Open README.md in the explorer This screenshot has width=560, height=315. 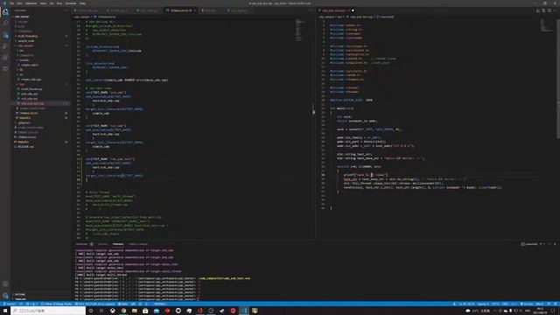25,146
